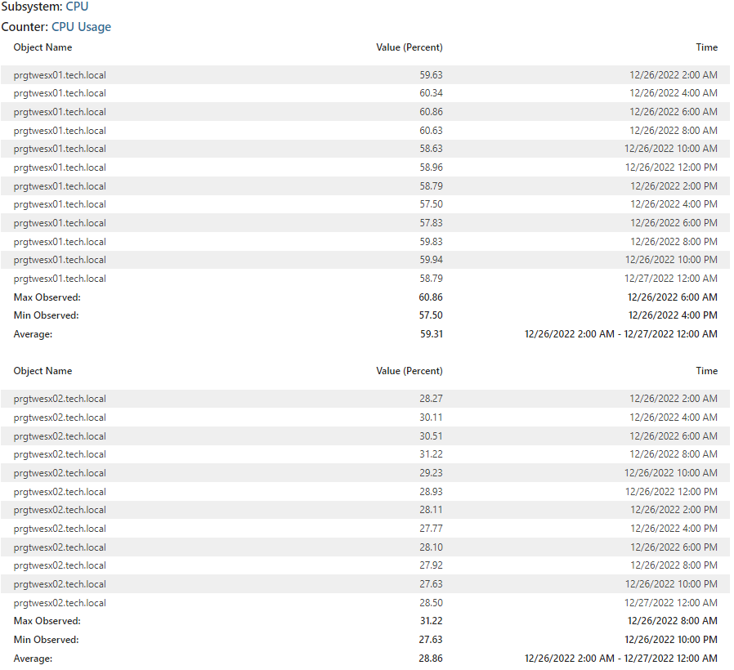Screen dimensions: 734x670
Task: Select prgtwesx01 row at 12/26/2022 2:00 AM
Action: coord(365,75)
